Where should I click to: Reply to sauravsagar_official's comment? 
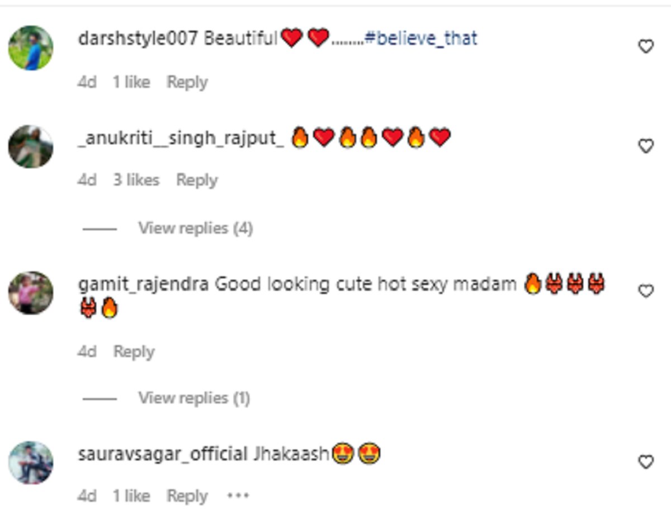click(187, 496)
